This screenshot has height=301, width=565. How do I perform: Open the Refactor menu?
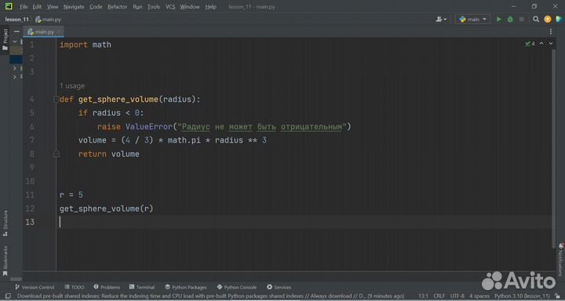[x=118, y=6]
